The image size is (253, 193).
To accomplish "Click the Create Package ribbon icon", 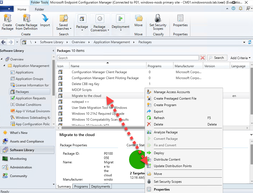I will [7, 22].
